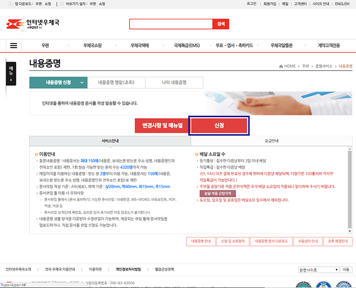
Task: Click 우편 next to 바로가기 설치
Action: point(93,4)
